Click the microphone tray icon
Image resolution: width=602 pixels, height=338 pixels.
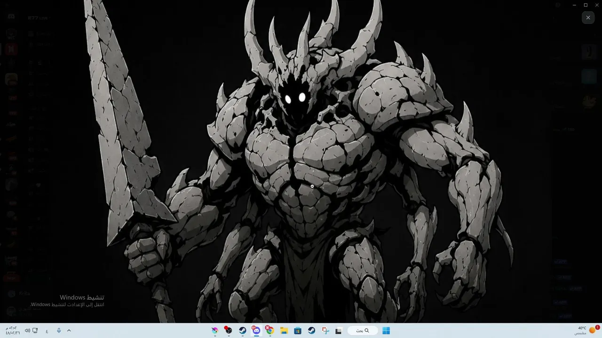click(59, 330)
